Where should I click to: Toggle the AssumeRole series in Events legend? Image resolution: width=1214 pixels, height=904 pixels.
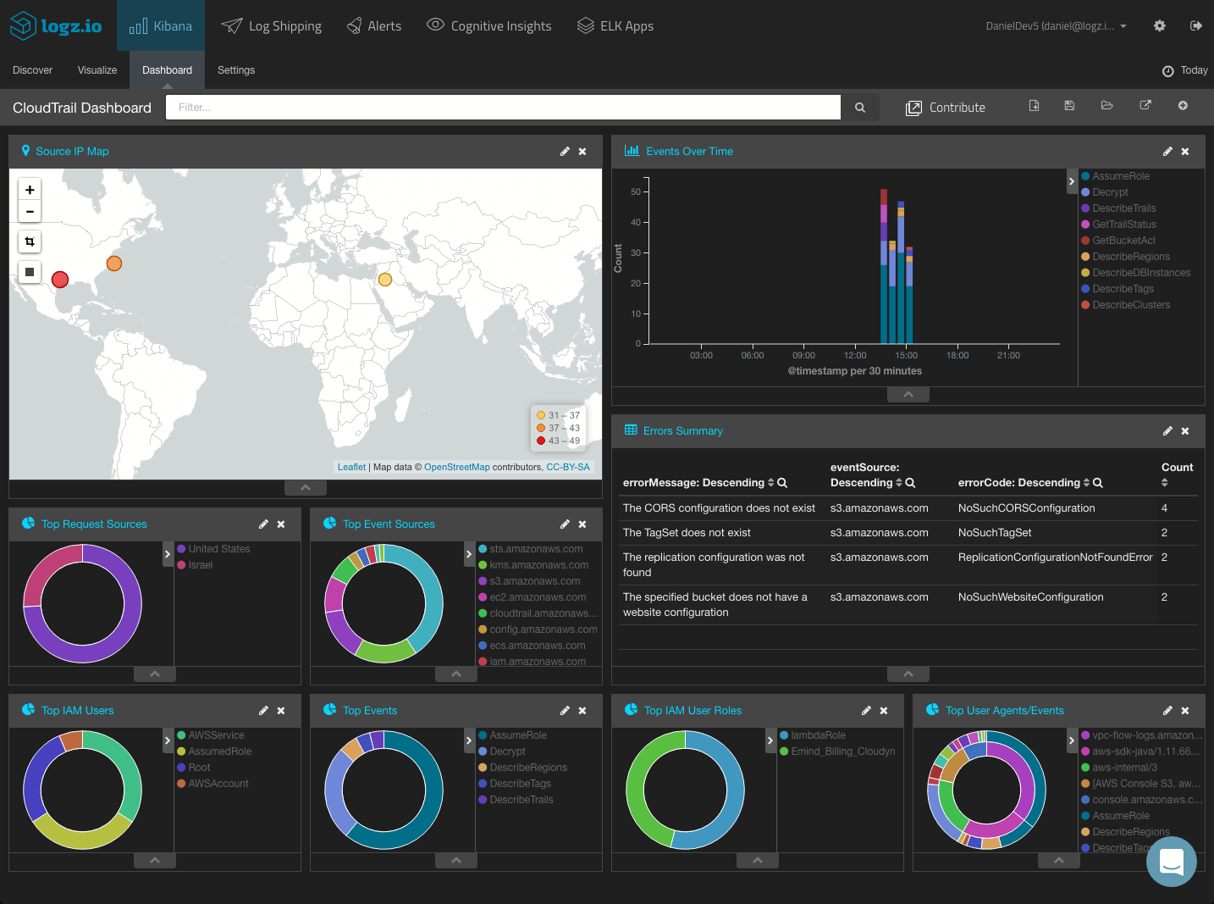[1120, 176]
